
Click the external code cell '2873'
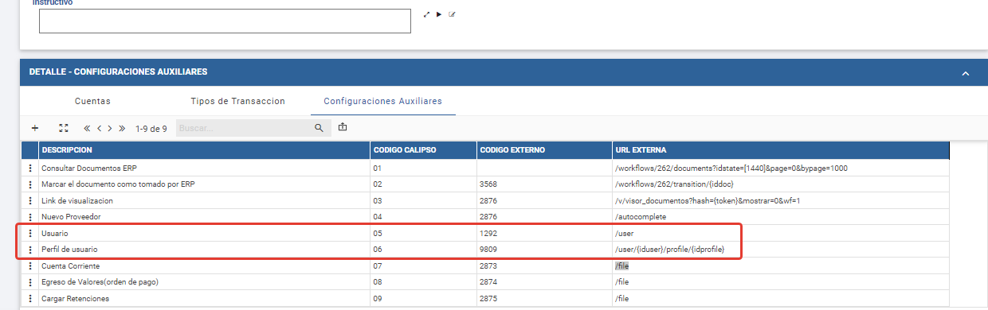pyautogui.click(x=543, y=265)
